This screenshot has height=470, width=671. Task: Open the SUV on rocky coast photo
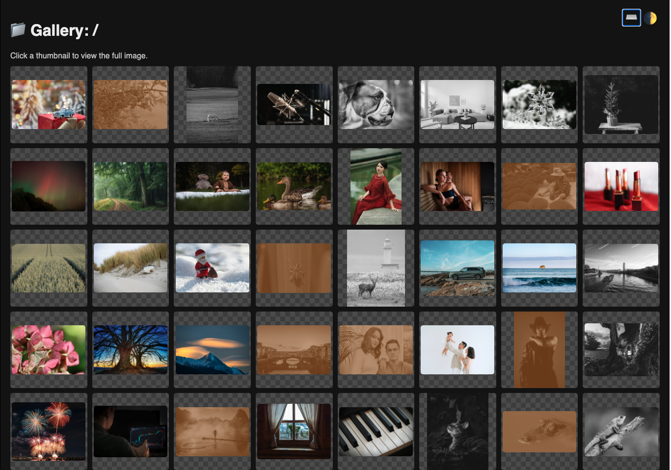click(x=457, y=268)
